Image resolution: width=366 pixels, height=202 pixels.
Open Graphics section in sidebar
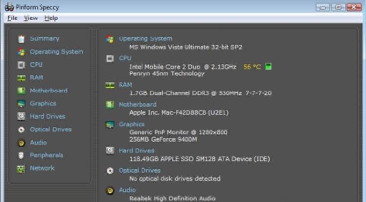coord(43,104)
